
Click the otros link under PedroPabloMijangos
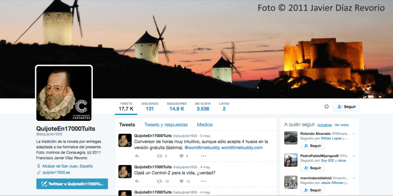click(x=342, y=161)
